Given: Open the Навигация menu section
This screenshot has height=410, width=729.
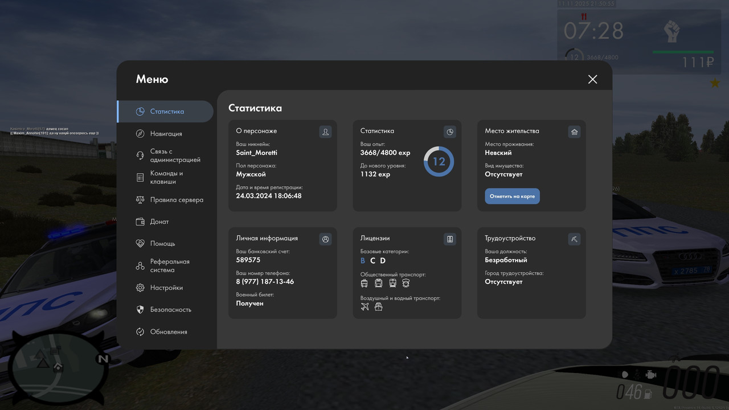Looking at the screenshot, I should click(x=165, y=134).
